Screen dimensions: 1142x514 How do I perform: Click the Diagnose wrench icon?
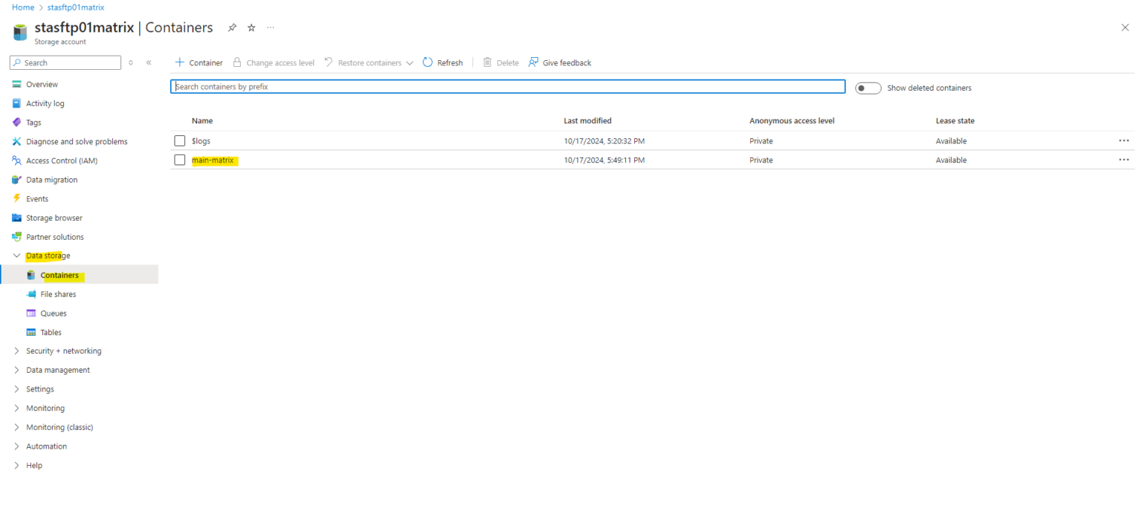point(16,141)
